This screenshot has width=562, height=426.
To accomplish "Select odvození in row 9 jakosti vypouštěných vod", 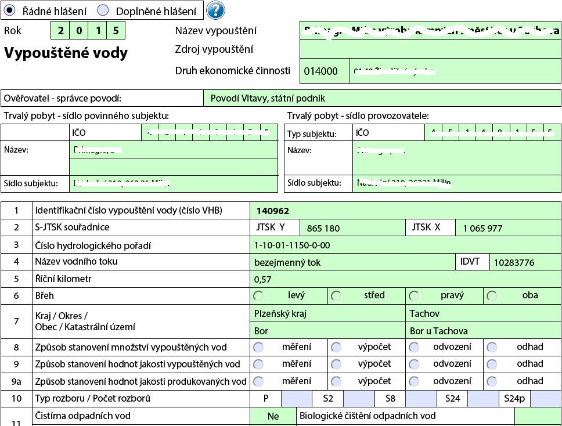I will point(414,364).
